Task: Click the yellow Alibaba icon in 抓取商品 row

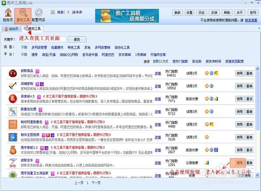Action: [x=216, y=73]
